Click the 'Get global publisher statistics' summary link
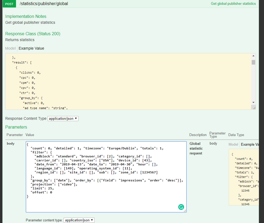Screen dimensions: 264x223 click(233, 4)
